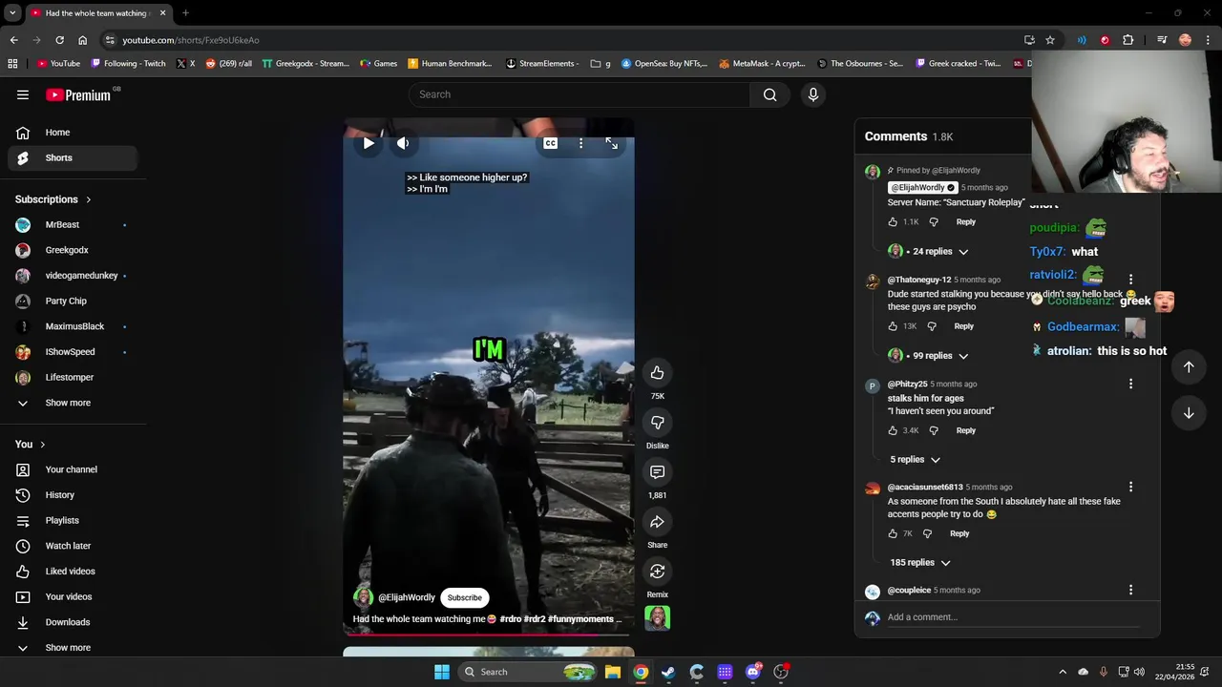The width and height of the screenshot is (1222, 687).
Task: Open @ElijahWordly channel link under video
Action: click(406, 597)
